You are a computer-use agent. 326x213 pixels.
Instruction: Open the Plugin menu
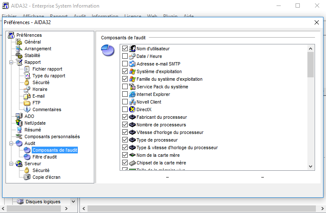click(x=170, y=16)
